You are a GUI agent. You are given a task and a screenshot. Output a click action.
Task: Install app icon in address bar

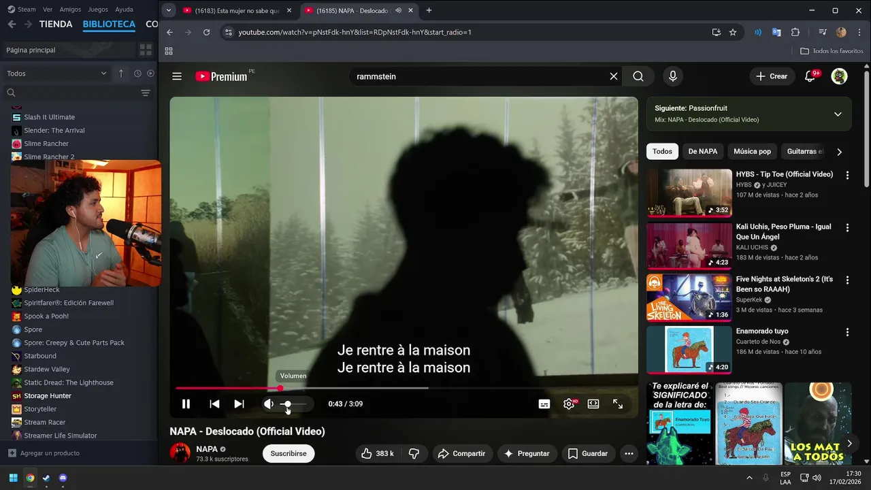tap(716, 32)
